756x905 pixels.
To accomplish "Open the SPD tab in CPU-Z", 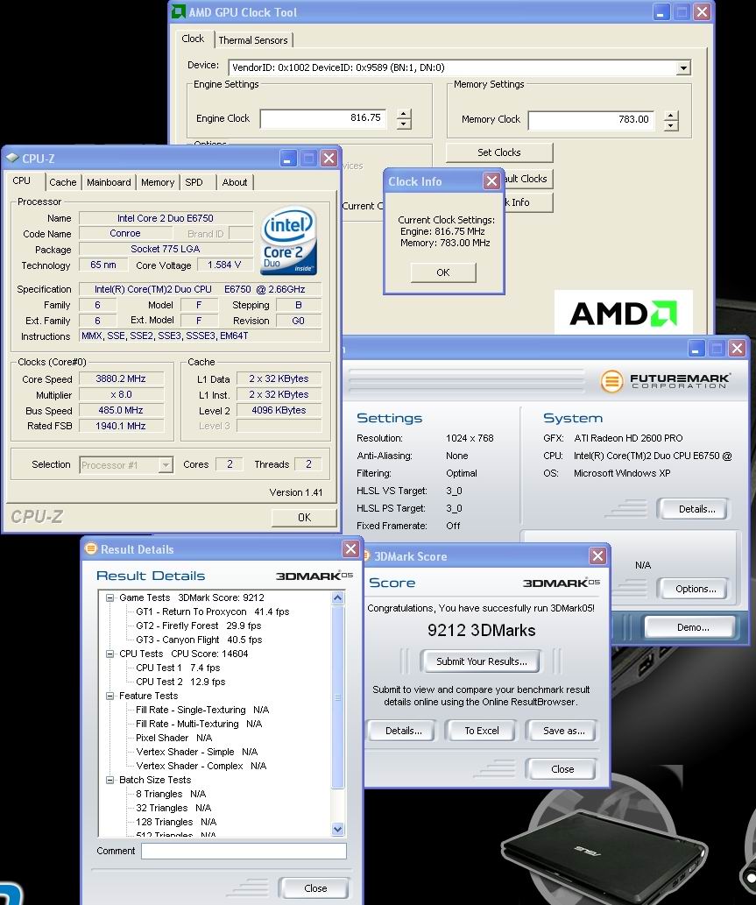I will tap(194, 182).
